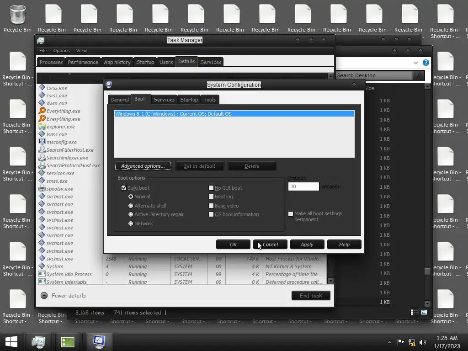Click Explorer scrollbar down arrow
Viewport: 468px width, 351px height.
point(427,303)
